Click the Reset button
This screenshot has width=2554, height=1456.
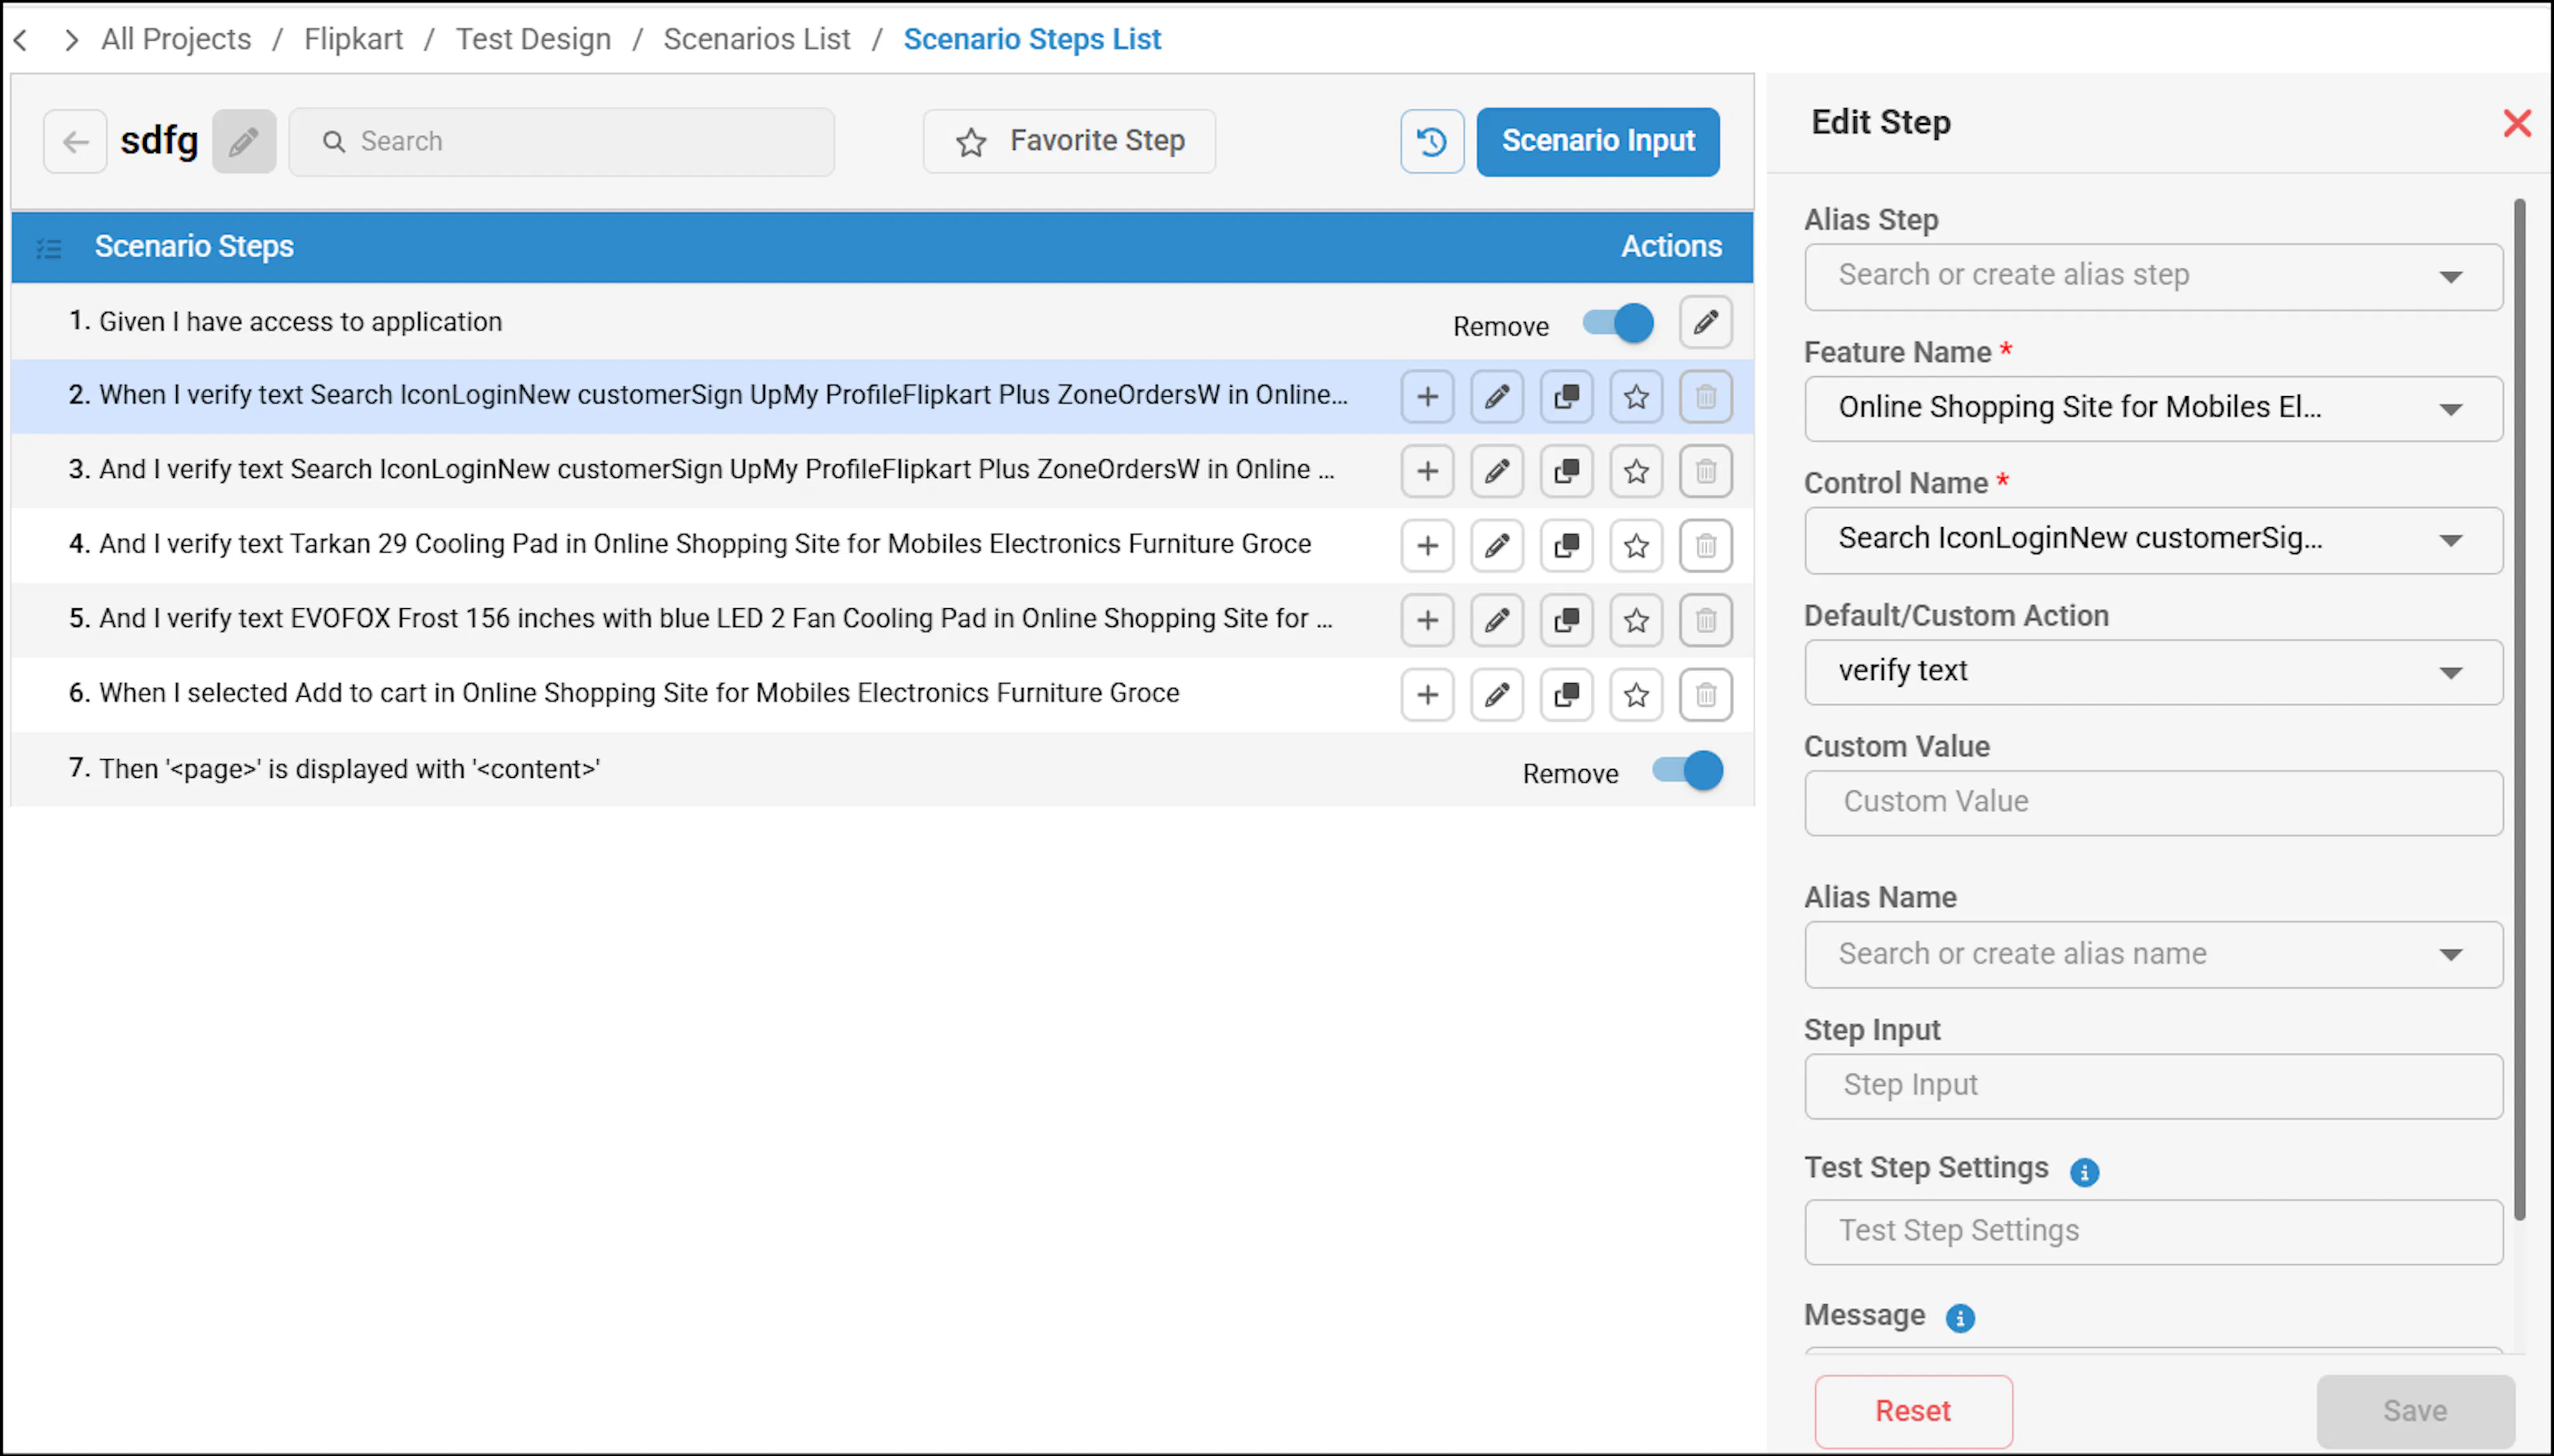click(1913, 1410)
